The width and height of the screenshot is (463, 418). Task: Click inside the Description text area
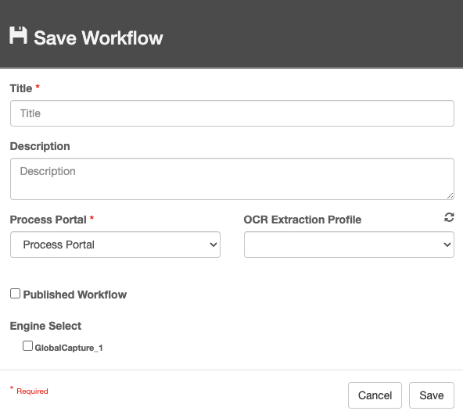pyautogui.click(x=232, y=179)
